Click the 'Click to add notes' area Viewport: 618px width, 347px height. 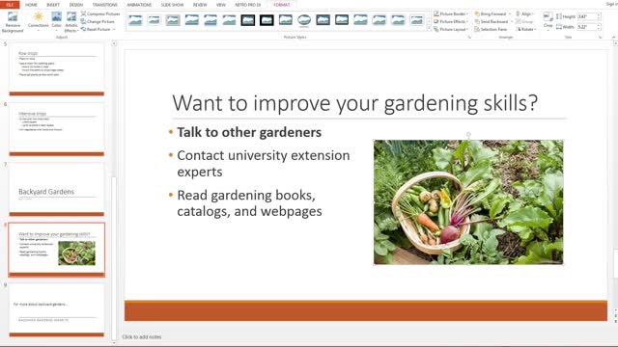pyautogui.click(x=142, y=336)
